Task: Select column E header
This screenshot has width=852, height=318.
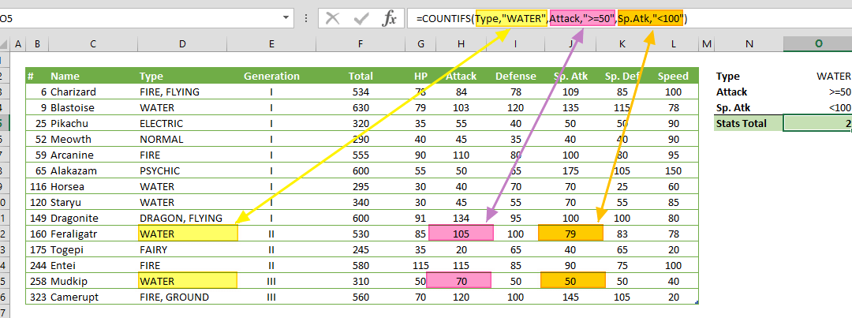Action: click(x=271, y=44)
